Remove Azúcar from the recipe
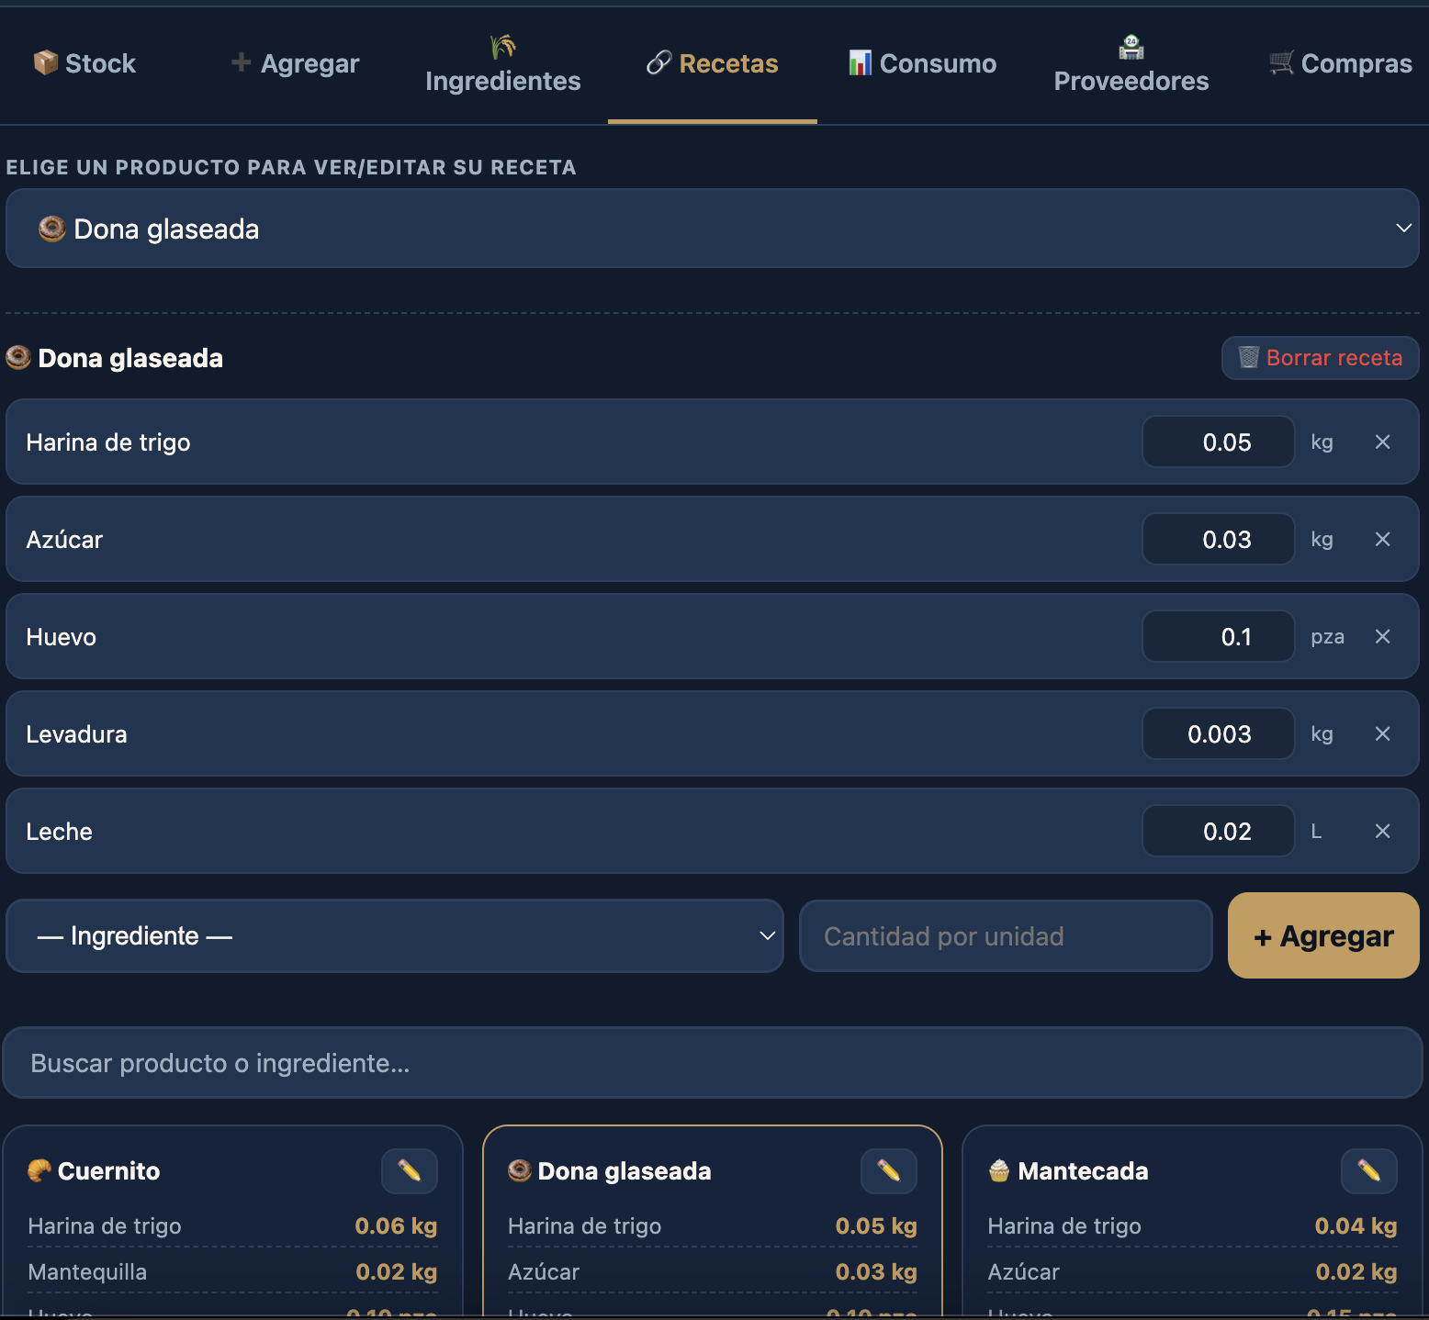Screen dimensions: 1429x1320 pos(1382,539)
